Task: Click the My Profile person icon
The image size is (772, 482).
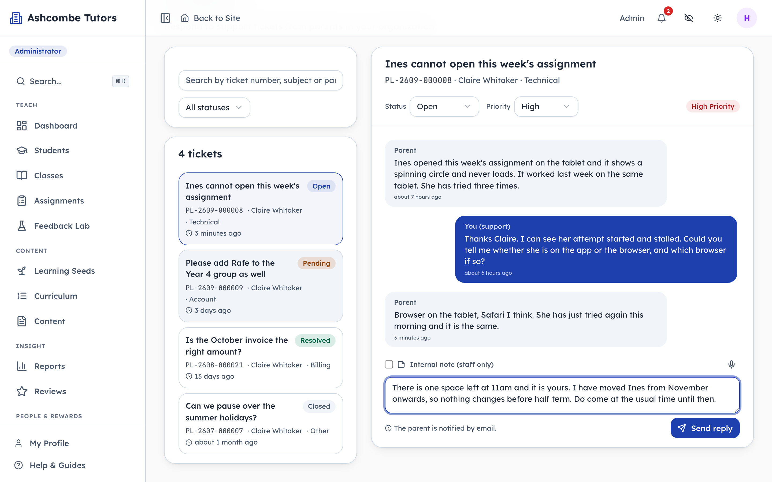Action: click(x=18, y=443)
